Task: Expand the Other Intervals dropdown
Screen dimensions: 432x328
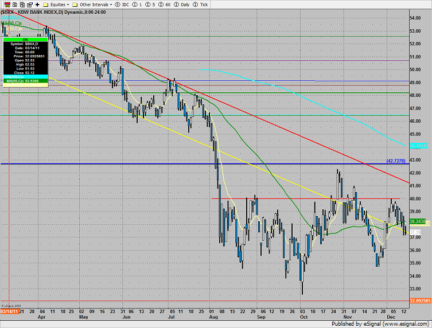Action: coord(92,5)
